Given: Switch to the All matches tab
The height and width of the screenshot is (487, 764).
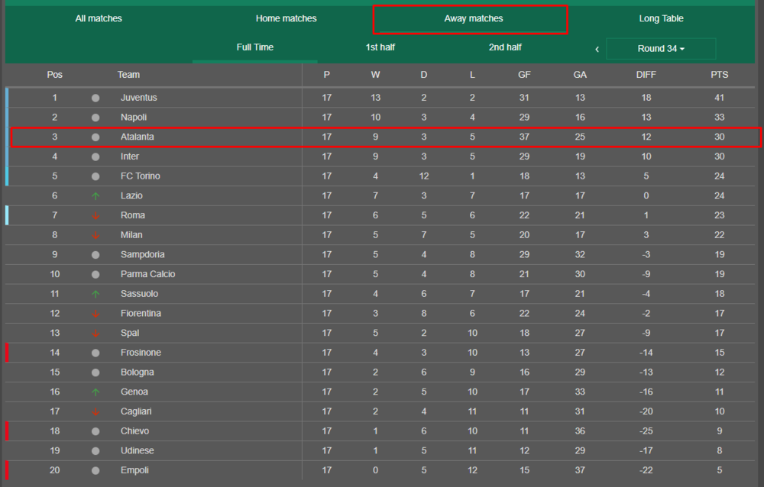Looking at the screenshot, I should (99, 18).
